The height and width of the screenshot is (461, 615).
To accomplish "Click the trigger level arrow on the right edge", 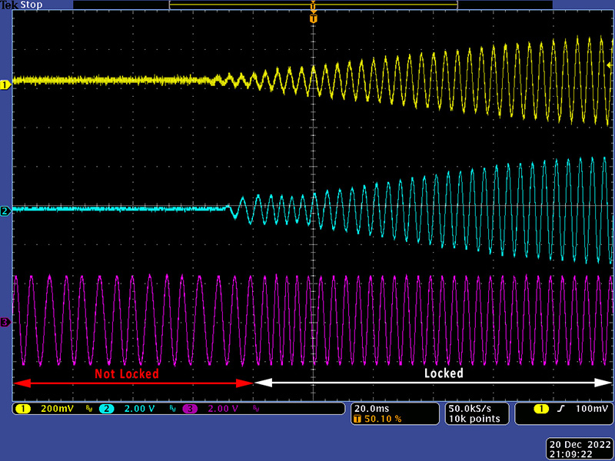I will [x=610, y=66].
